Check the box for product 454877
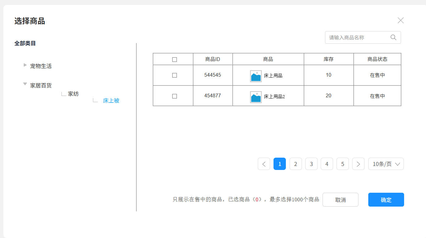426x238 pixels. click(174, 96)
